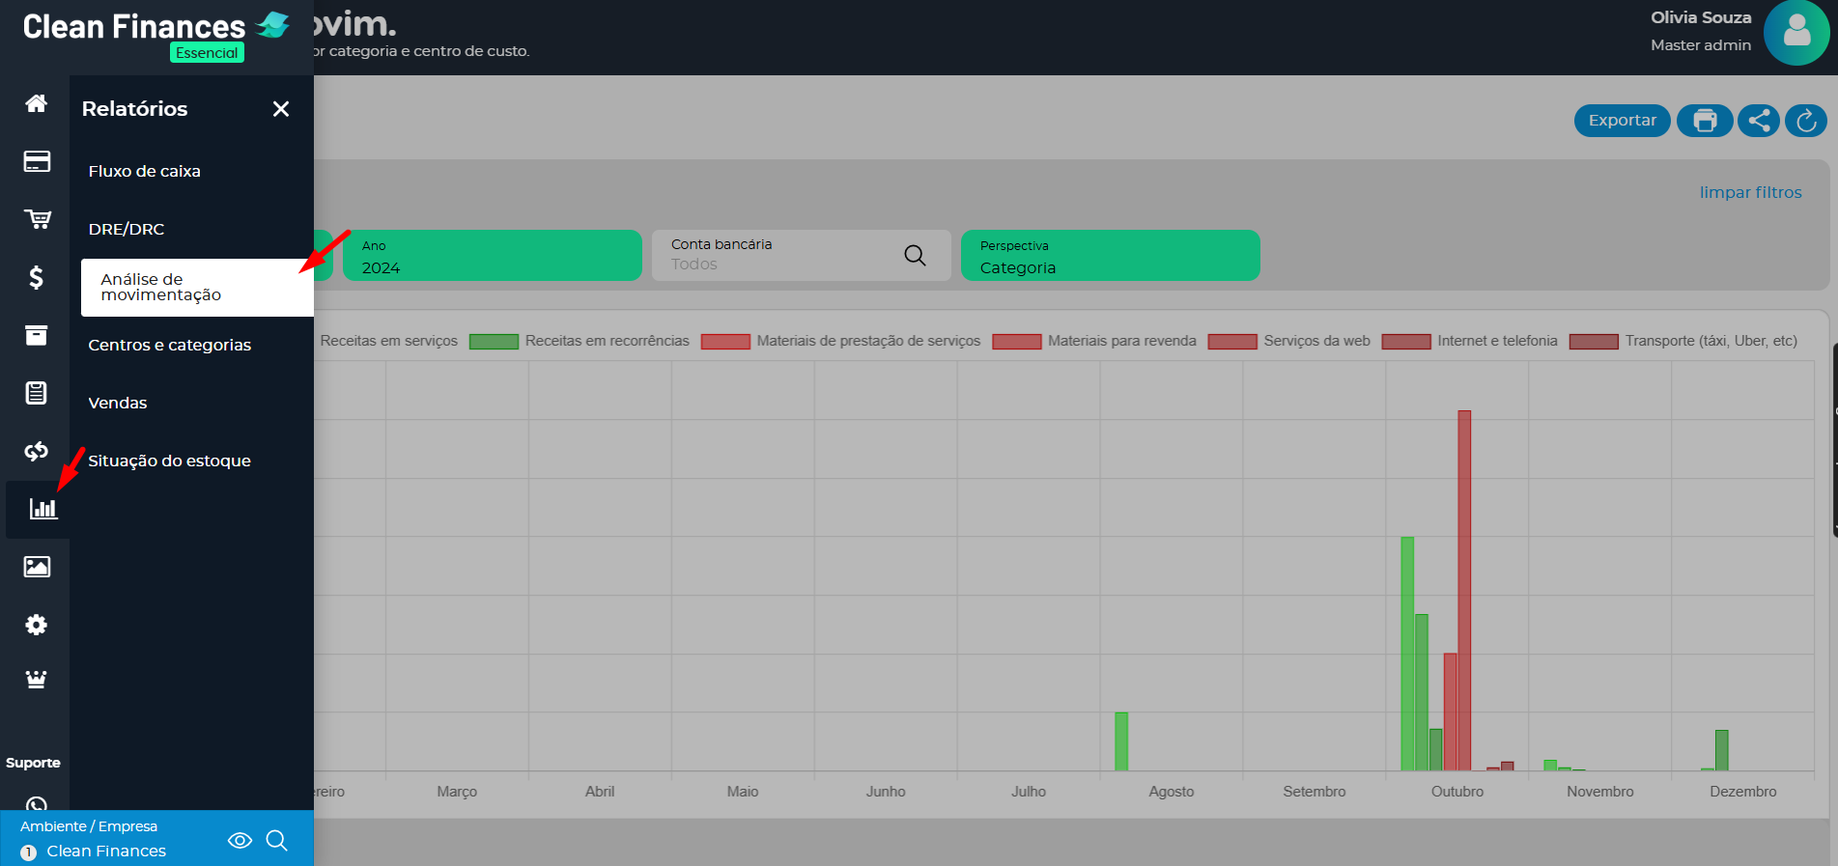Open the Perspectiva Categoria dropdown
This screenshot has height=866, width=1838.
1110,256
